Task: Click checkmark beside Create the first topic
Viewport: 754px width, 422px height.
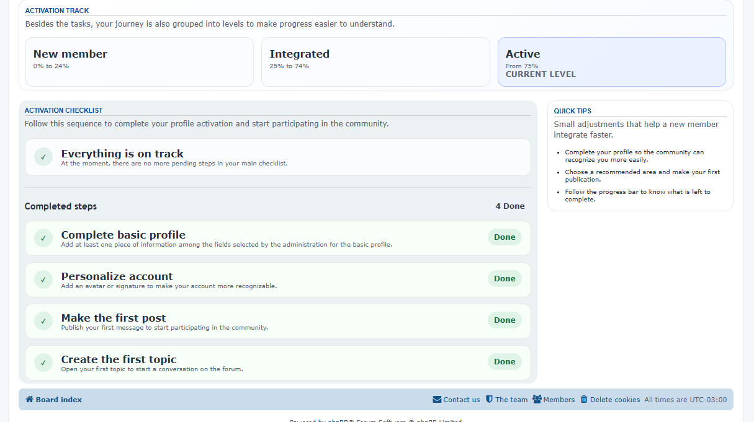Action: (43, 363)
